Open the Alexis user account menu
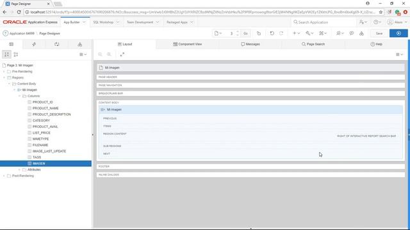The width and height of the screenshot is (410, 230). pyautogui.click(x=397, y=22)
